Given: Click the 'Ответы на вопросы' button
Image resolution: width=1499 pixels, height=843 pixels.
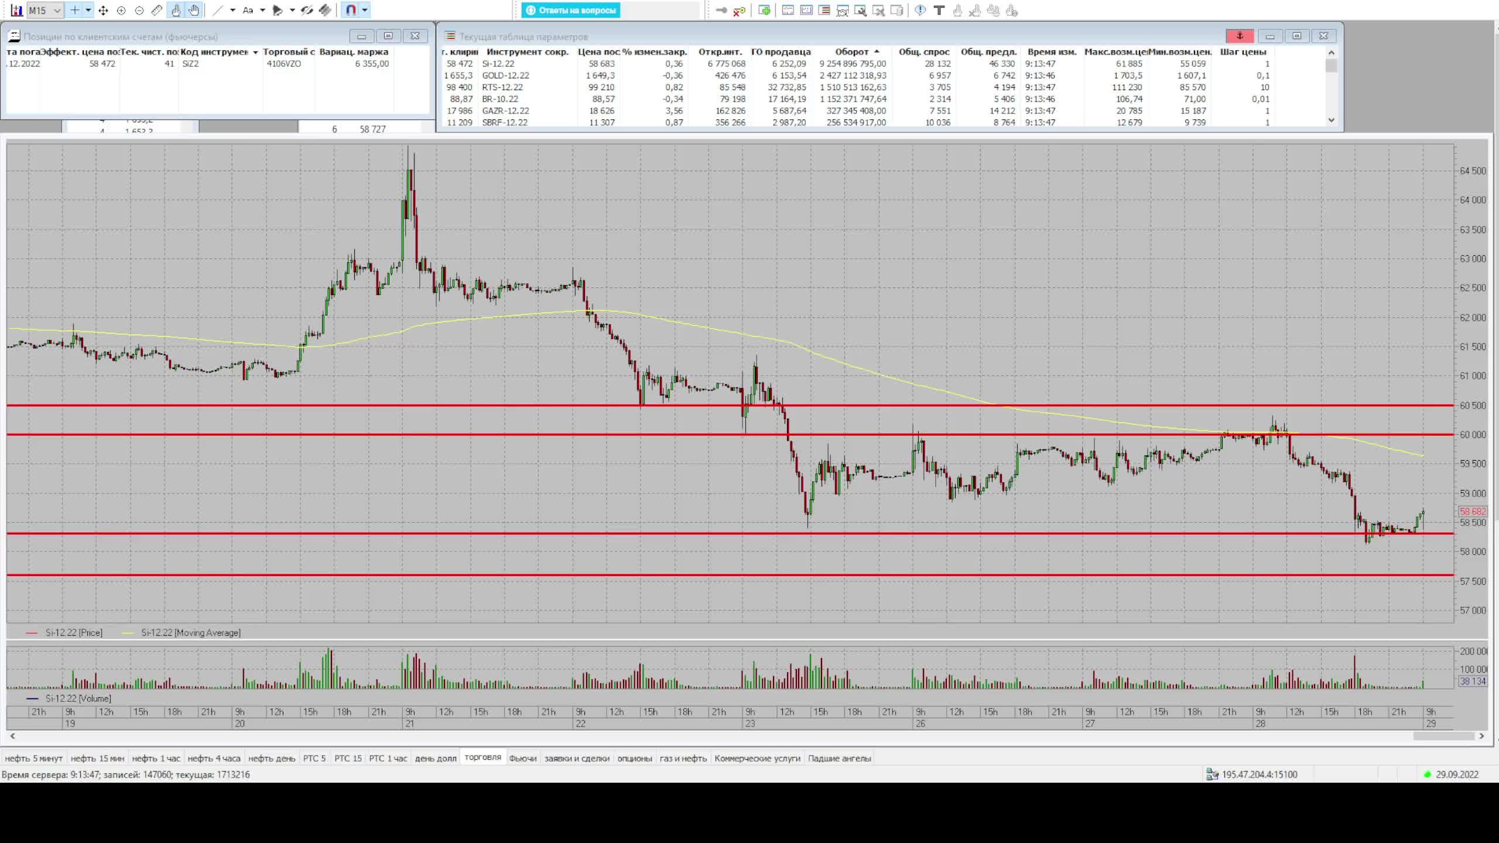Looking at the screenshot, I should tap(571, 11).
